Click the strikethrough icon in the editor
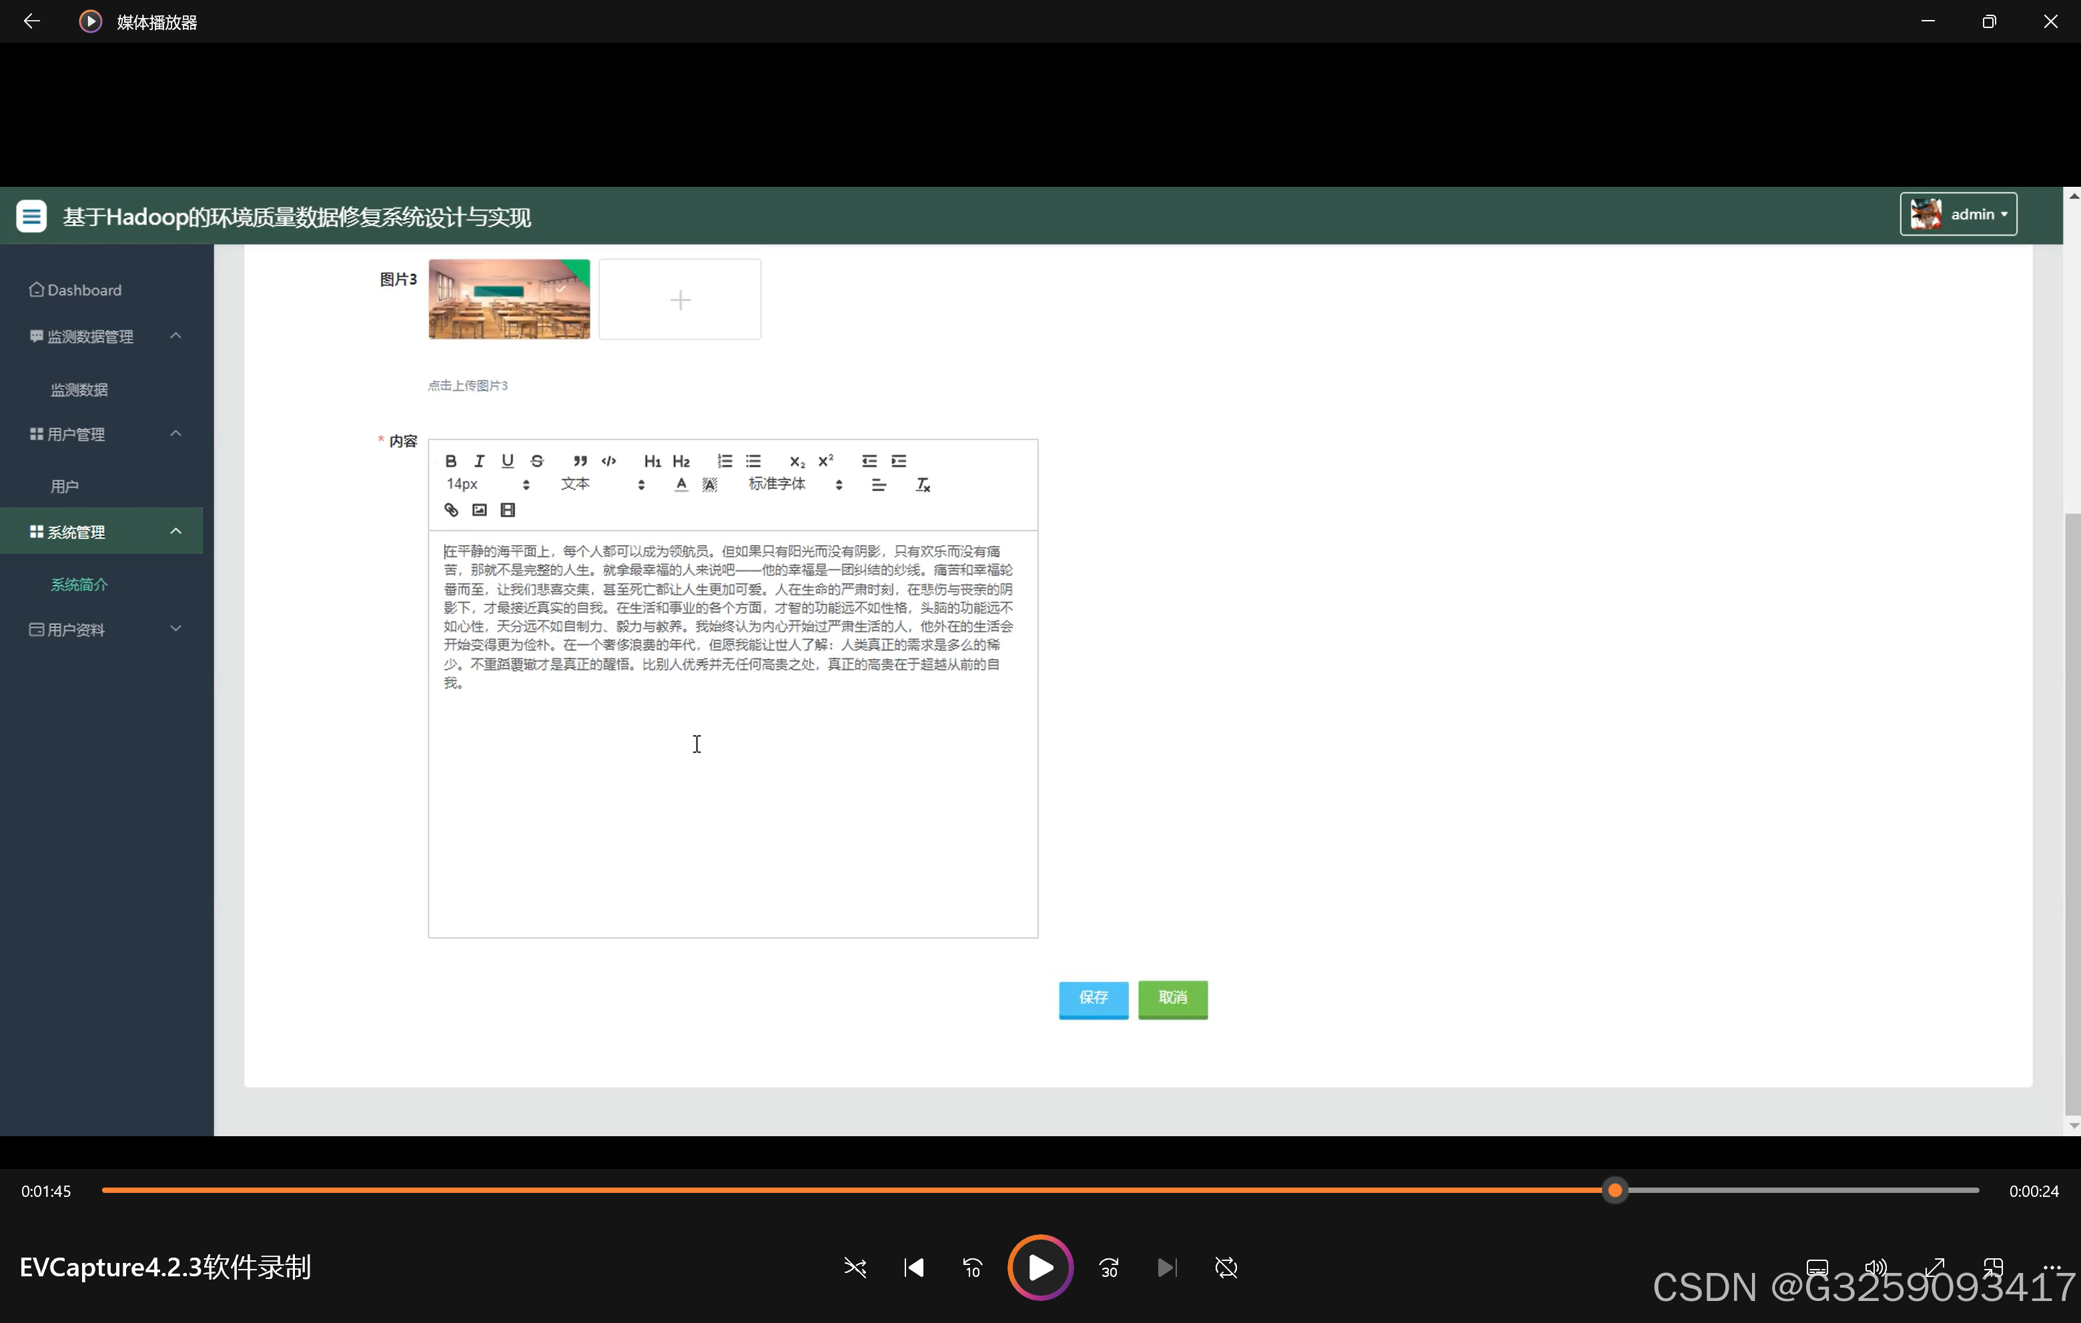Viewport: 2081px width, 1323px height. (x=536, y=460)
